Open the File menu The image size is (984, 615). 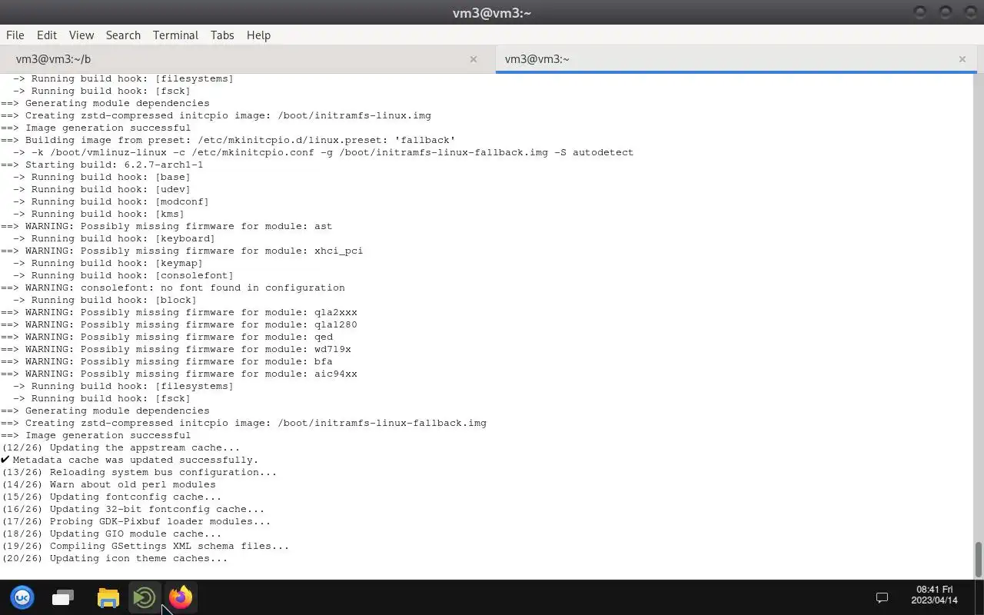(x=15, y=35)
